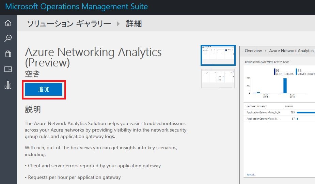315x184 pixels.
Task: Select the first screenshot thumbnail
Action: pos(218,55)
